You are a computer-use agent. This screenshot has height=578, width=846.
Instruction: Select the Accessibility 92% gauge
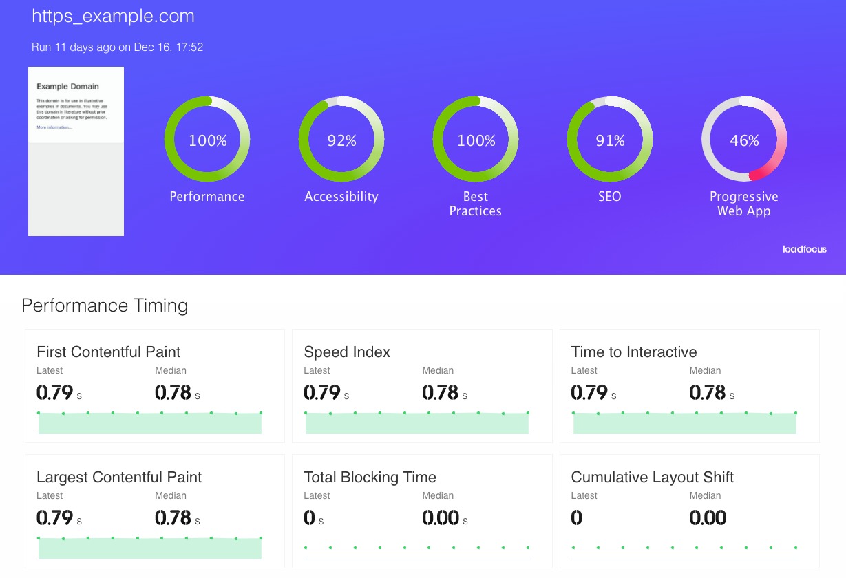pos(341,140)
